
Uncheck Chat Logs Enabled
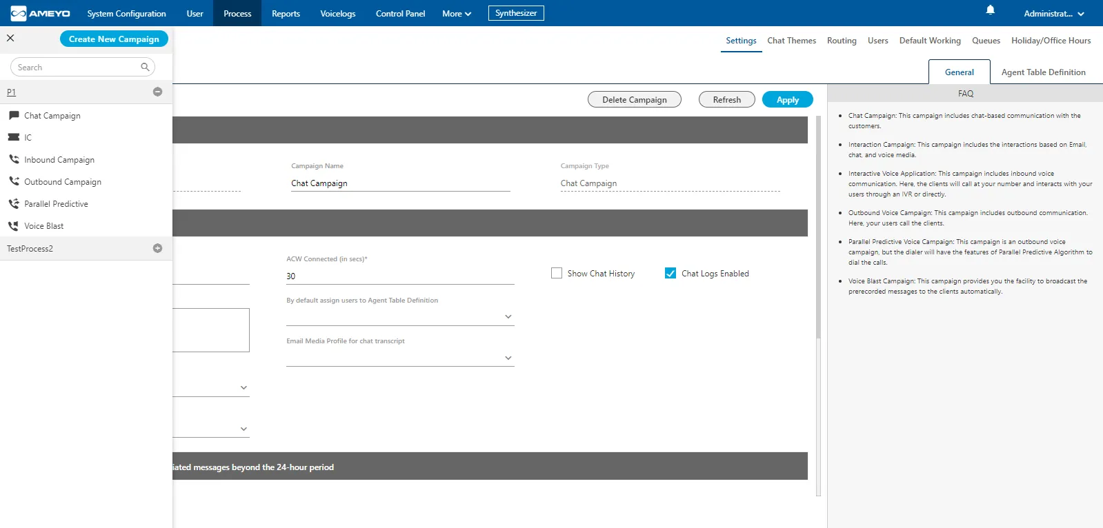[670, 273]
